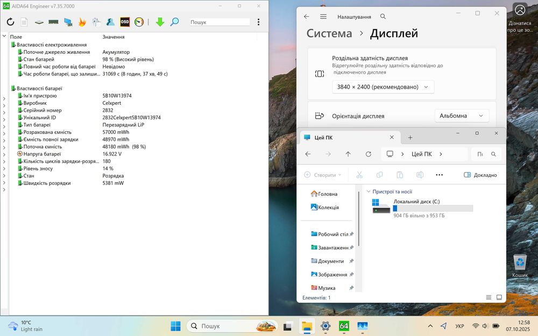Viewport: 538px width, 336px height.
Task: Close the Цей ПК tab in Explorer
Action: [392, 137]
